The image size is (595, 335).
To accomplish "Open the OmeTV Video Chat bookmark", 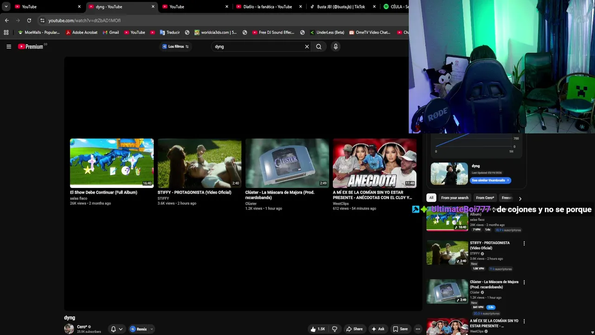I will coord(370,33).
